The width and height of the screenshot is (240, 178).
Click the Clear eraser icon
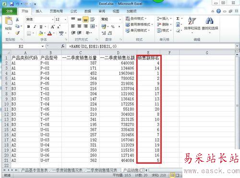click(x=178, y=30)
